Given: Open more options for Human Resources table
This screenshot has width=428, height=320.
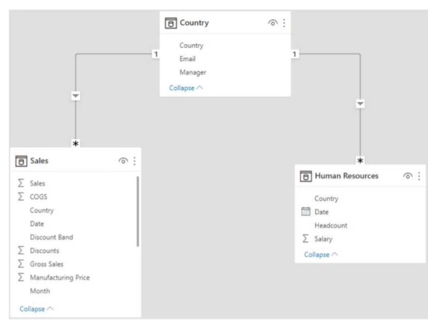Looking at the screenshot, I should click(x=419, y=176).
